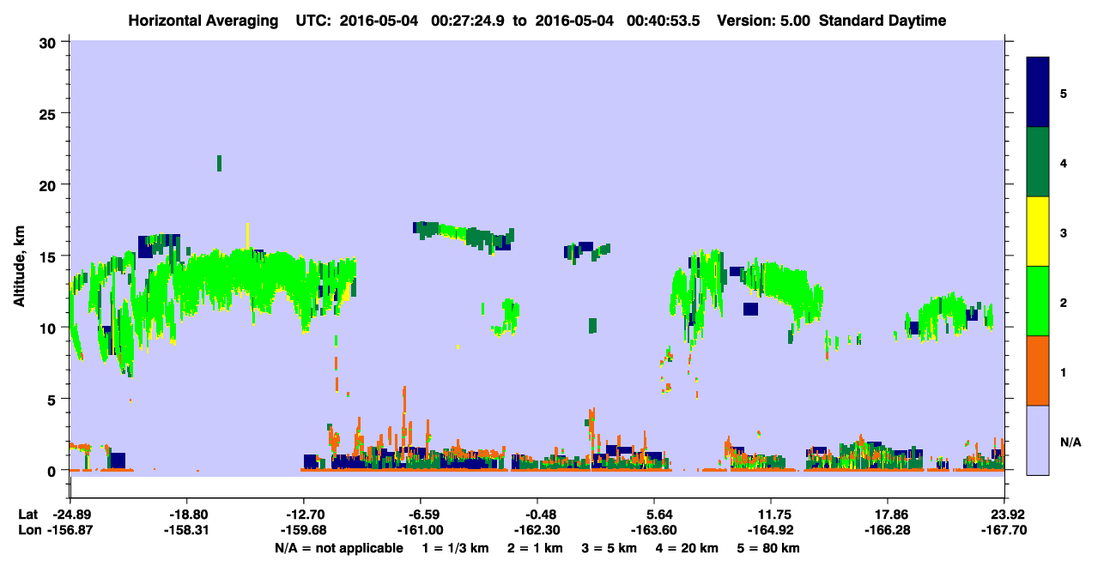Click the longitude value -158.31
1116x572 pixels.
(186, 530)
